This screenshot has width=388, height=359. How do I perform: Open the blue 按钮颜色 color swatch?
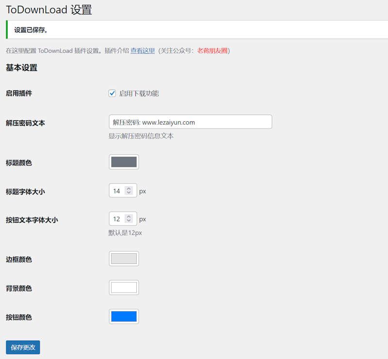124,317
